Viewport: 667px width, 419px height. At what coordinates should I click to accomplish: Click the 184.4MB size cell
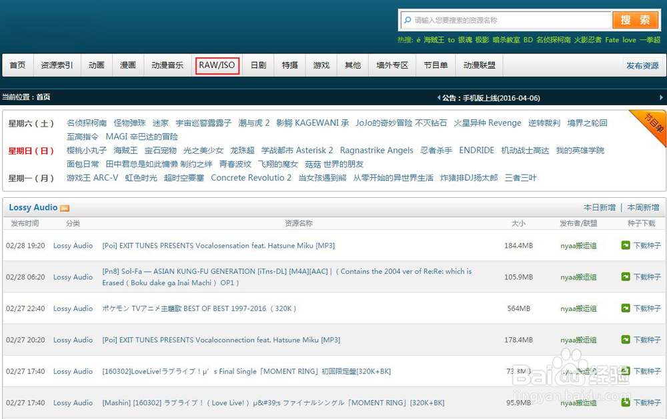518,246
